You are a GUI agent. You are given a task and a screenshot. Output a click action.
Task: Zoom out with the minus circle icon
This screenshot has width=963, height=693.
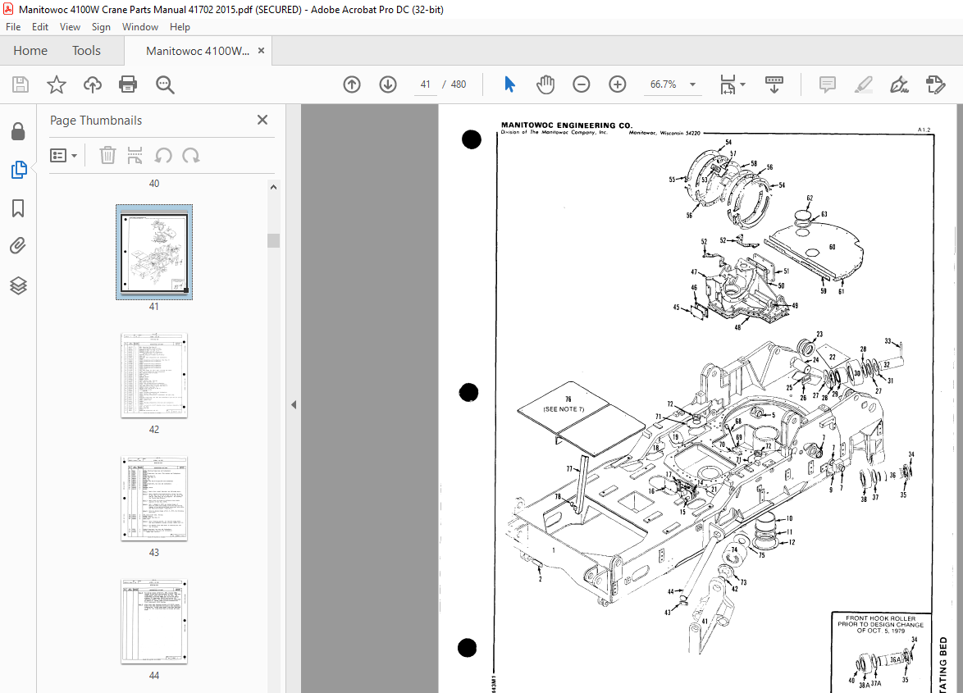coord(581,84)
